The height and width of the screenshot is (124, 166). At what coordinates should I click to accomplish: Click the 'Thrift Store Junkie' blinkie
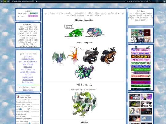coord(141,53)
